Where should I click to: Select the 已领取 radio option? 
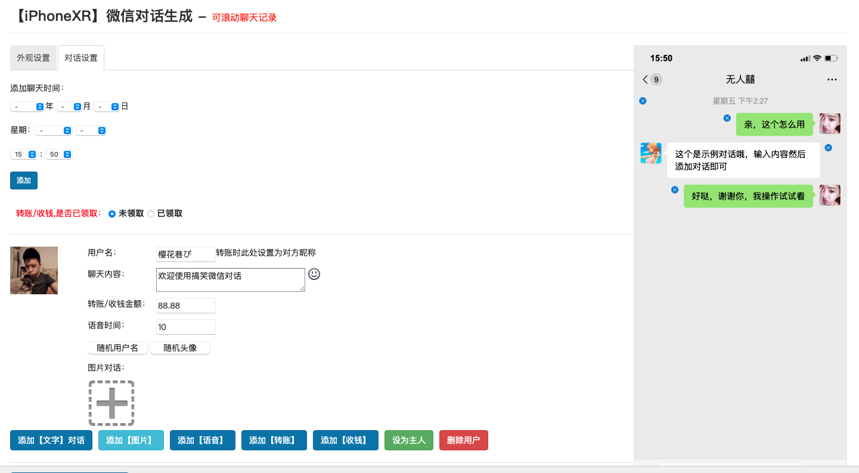[151, 214]
